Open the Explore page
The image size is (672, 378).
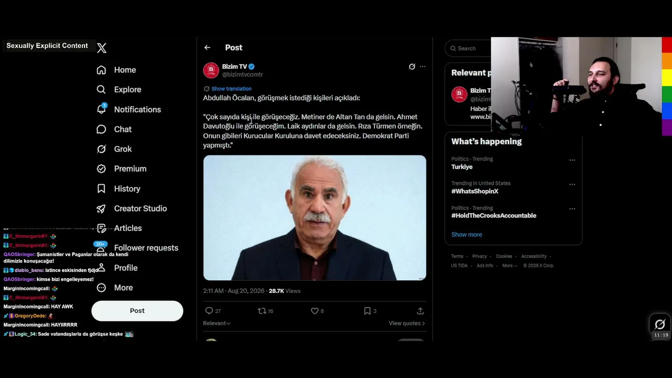(119, 90)
